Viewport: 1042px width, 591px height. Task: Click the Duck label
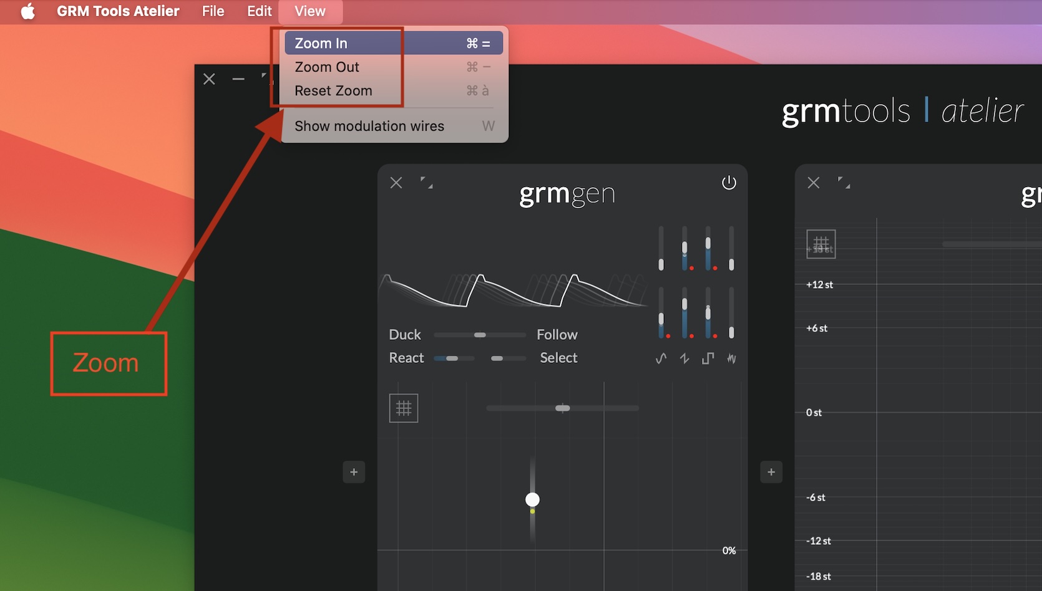(405, 335)
